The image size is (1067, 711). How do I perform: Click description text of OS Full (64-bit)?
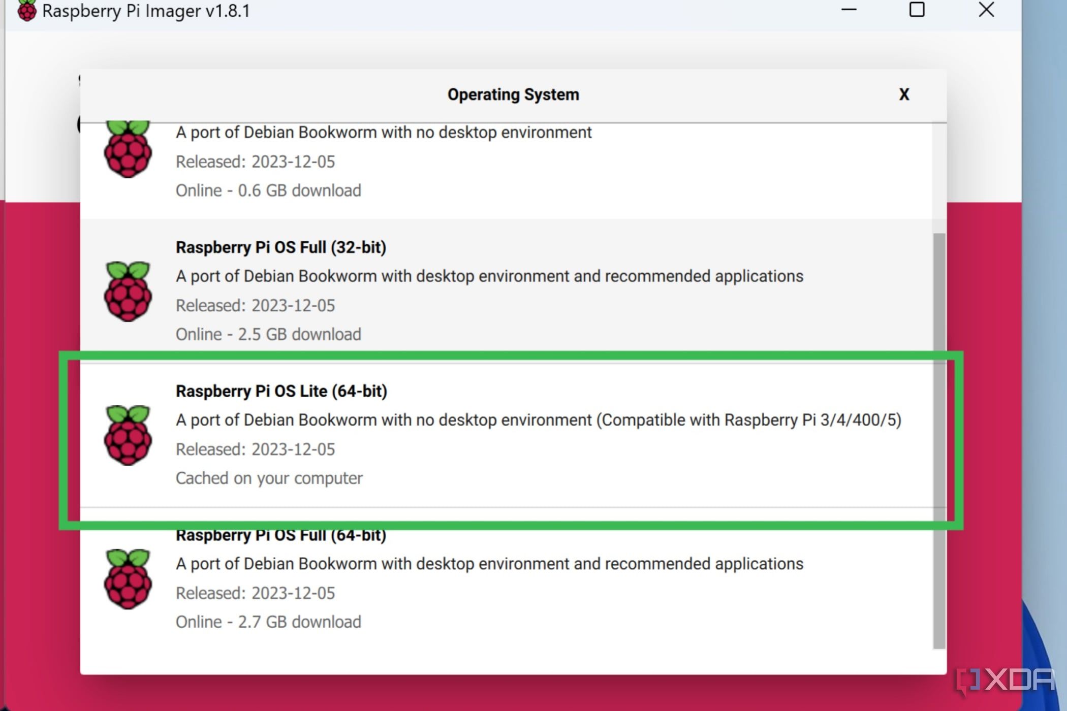click(x=489, y=564)
